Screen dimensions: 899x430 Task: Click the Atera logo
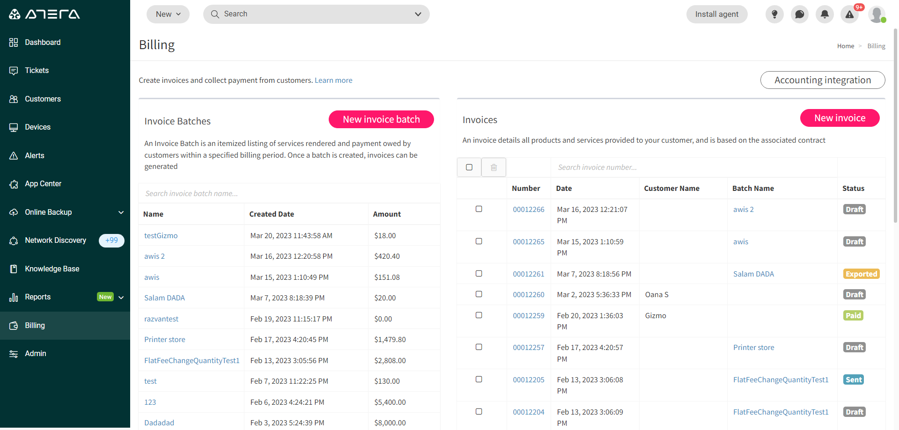(44, 14)
